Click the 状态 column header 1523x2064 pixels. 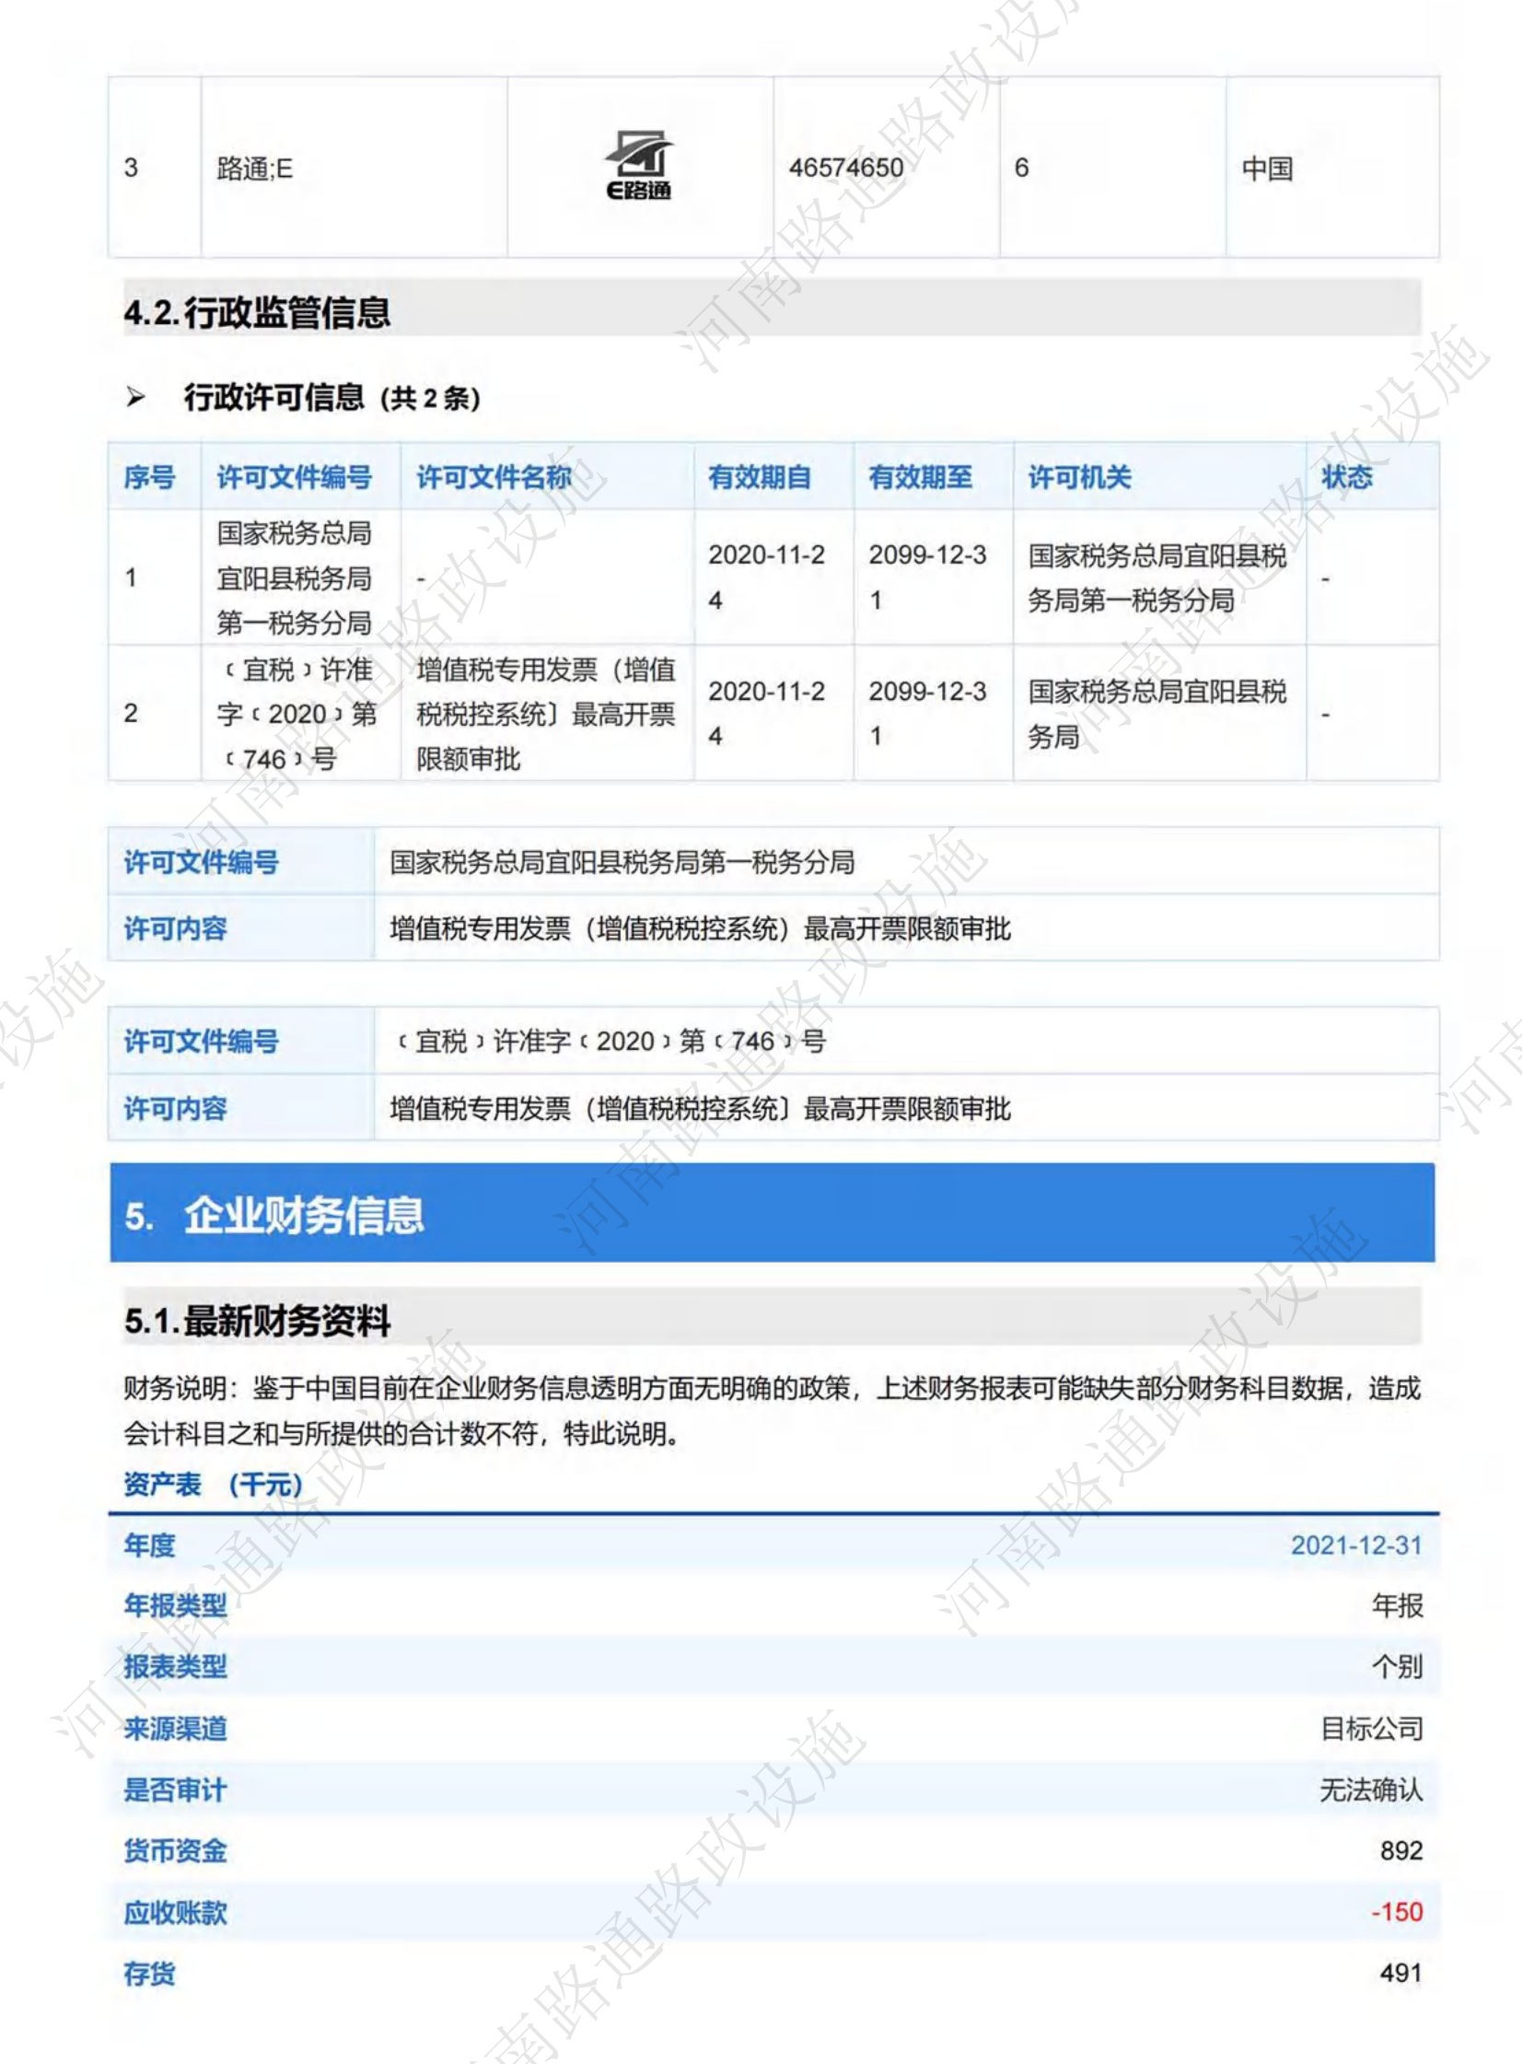(x=1347, y=477)
